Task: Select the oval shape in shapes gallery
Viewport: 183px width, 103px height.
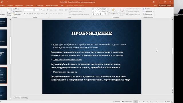Action: 103,9
